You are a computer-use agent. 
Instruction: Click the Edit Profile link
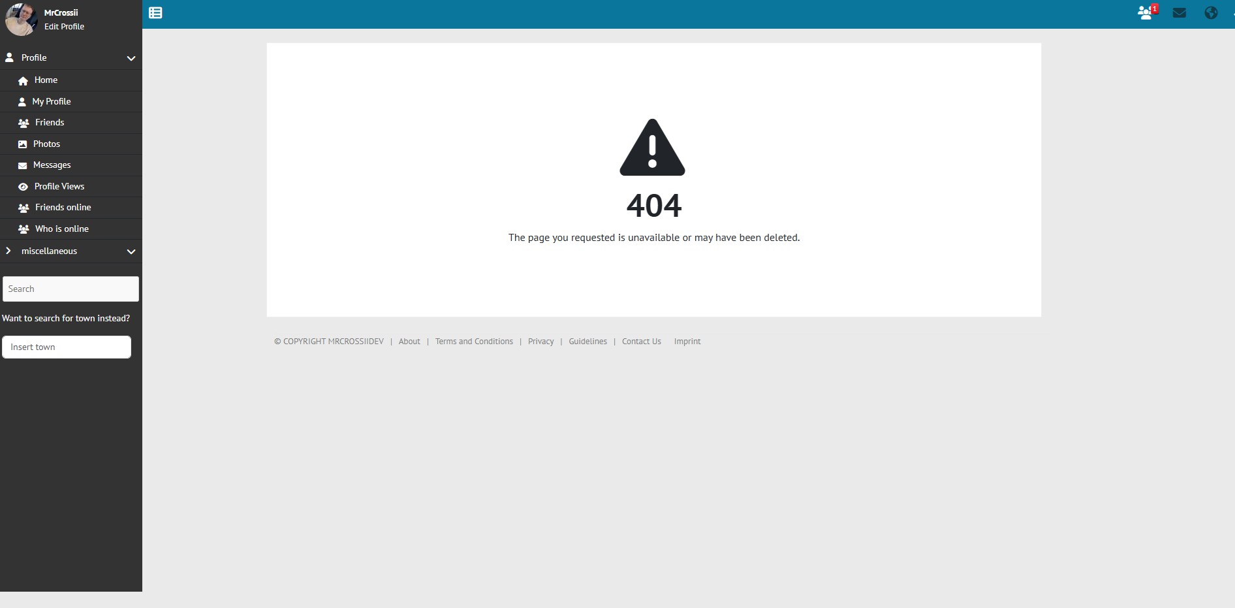[64, 27]
